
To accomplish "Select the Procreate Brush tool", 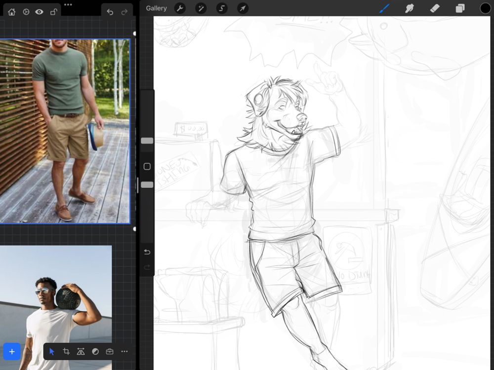I will pyautogui.click(x=384, y=8).
